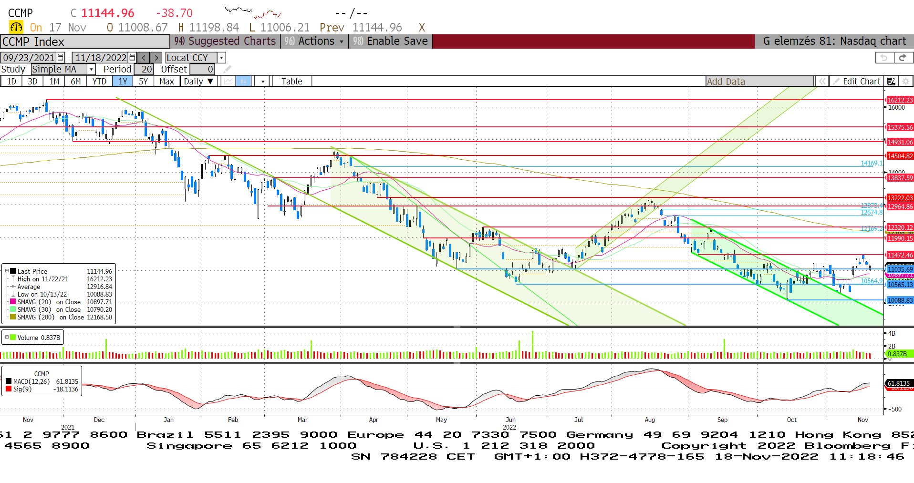This screenshot has width=914, height=483.
Task: Click the SMAVG (200) olive color swatch
Action: tap(13, 317)
